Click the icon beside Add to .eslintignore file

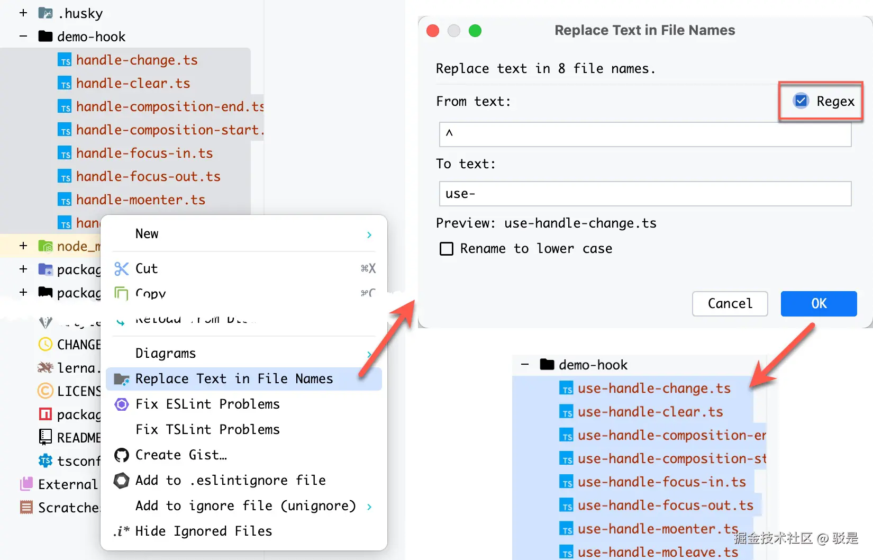coord(122,481)
